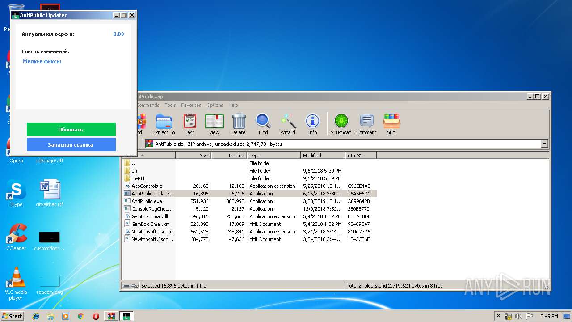This screenshot has height=322, width=572.
Task: Open the Help menu in WinRAR
Action: click(x=233, y=105)
